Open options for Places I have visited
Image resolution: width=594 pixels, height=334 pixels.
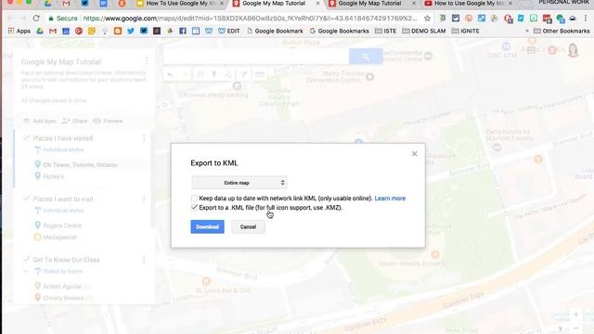(x=144, y=138)
